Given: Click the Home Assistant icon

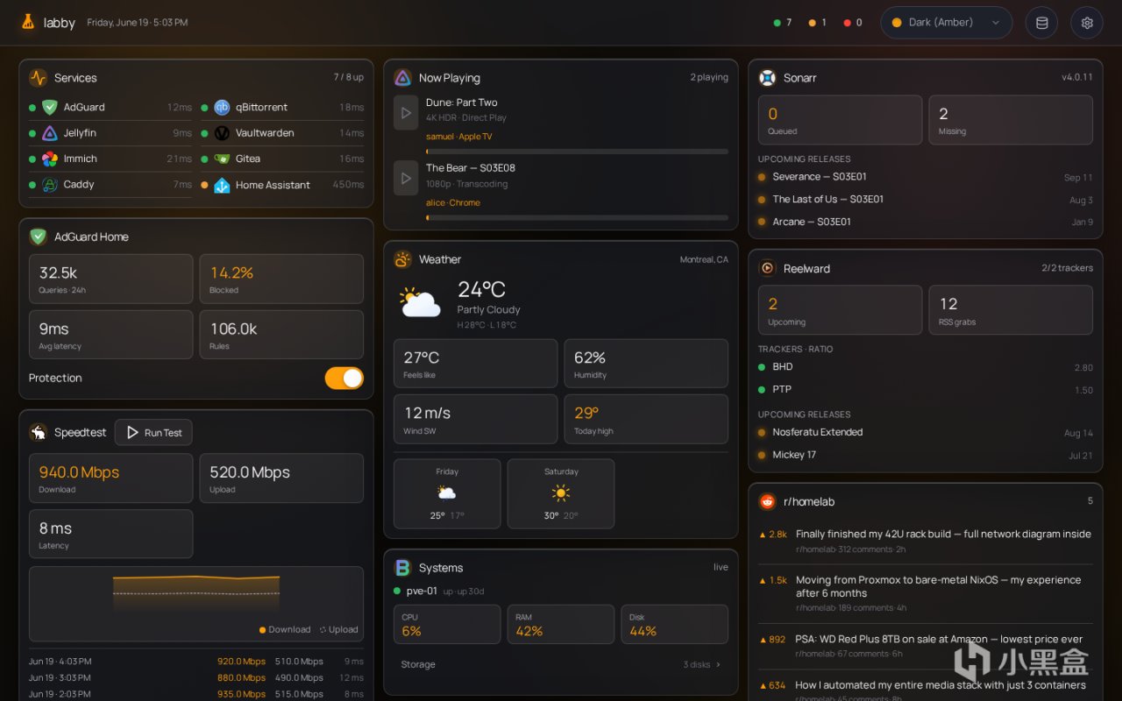Looking at the screenshot, I should (x=222, y=185).
